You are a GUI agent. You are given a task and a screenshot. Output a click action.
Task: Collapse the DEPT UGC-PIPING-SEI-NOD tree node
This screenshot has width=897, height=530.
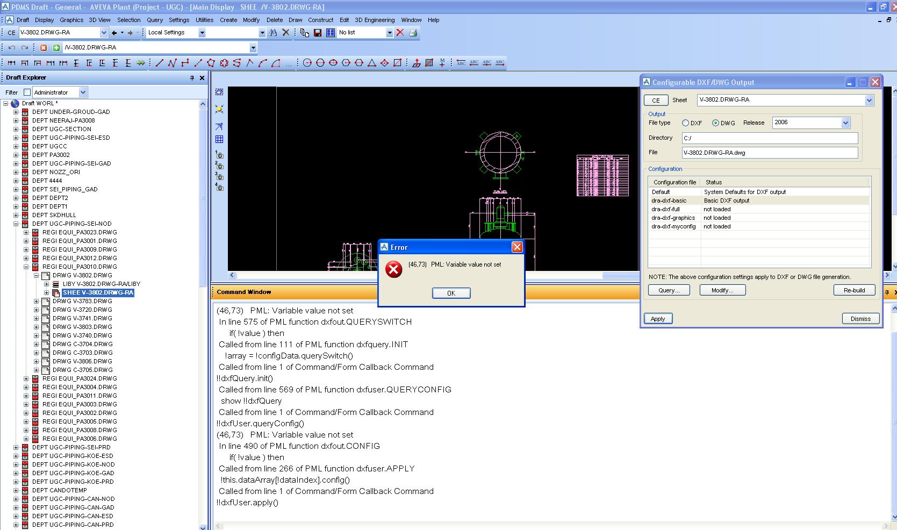tap(16, 224)
